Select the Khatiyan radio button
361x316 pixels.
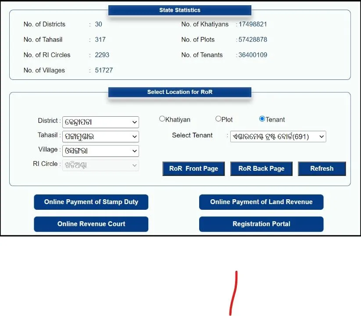(x=162, y=119)
